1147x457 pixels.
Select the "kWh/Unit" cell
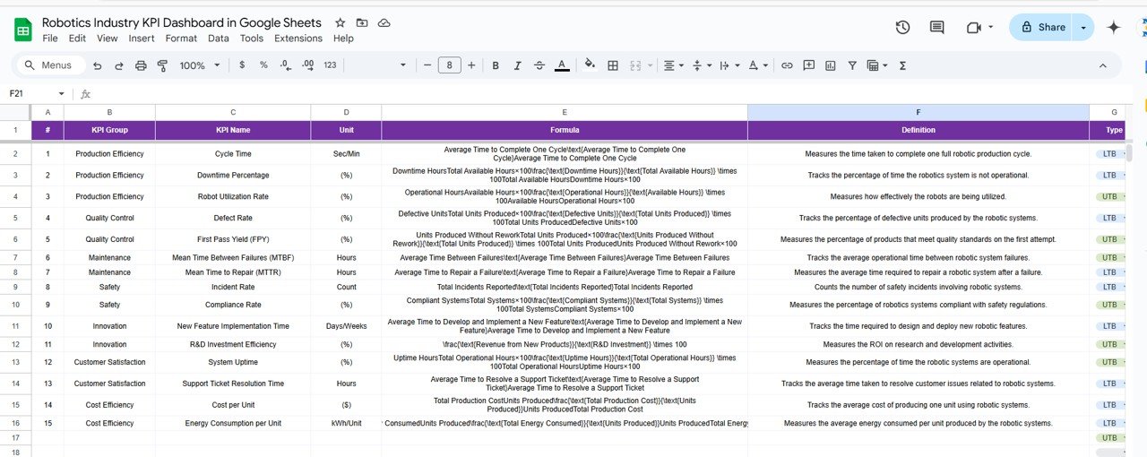coord(346,423)
